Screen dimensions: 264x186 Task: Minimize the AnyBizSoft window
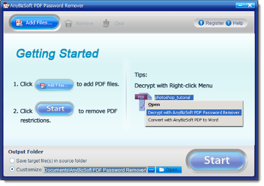(240, 5)
